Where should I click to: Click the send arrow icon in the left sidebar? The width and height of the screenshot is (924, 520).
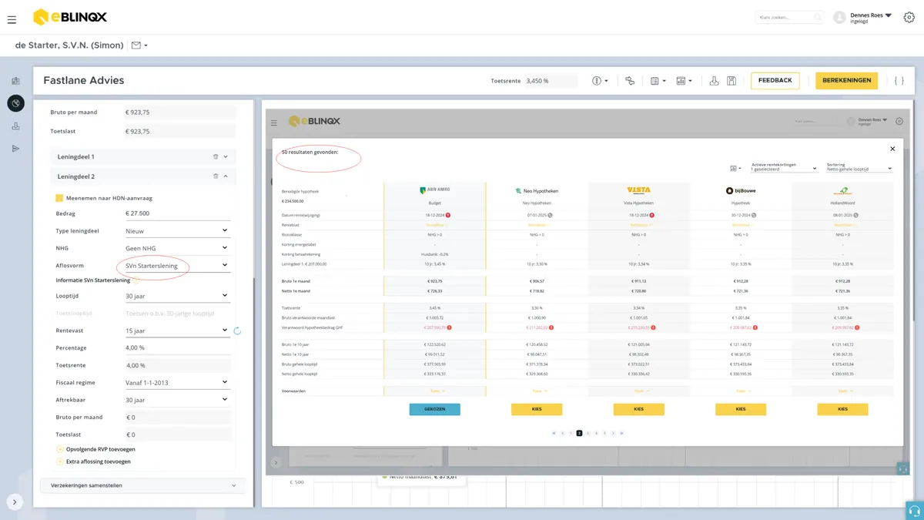tap(15, 149)
